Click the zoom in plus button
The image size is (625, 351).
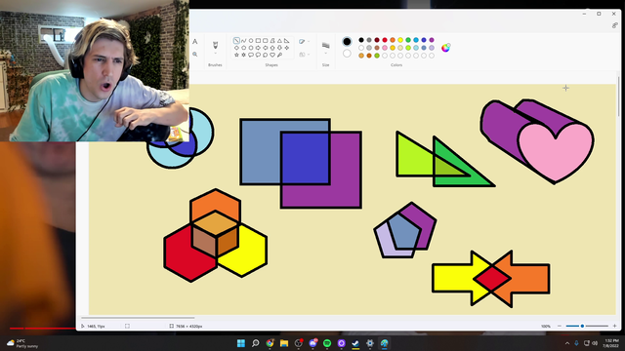[614, 326]
